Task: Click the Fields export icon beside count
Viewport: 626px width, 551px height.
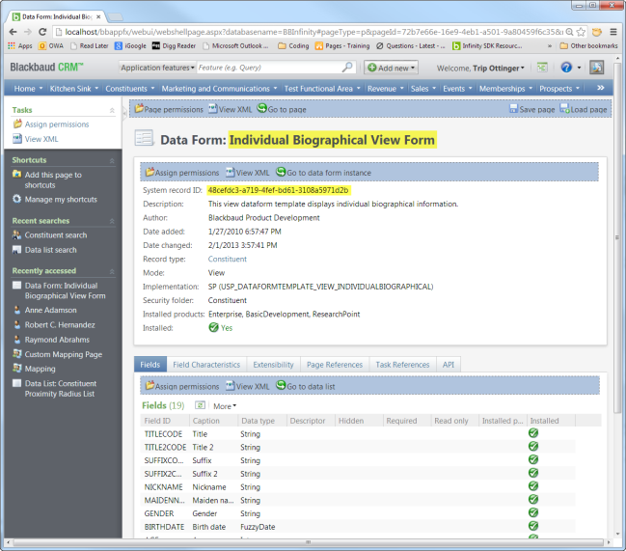Action: point(201,405)
